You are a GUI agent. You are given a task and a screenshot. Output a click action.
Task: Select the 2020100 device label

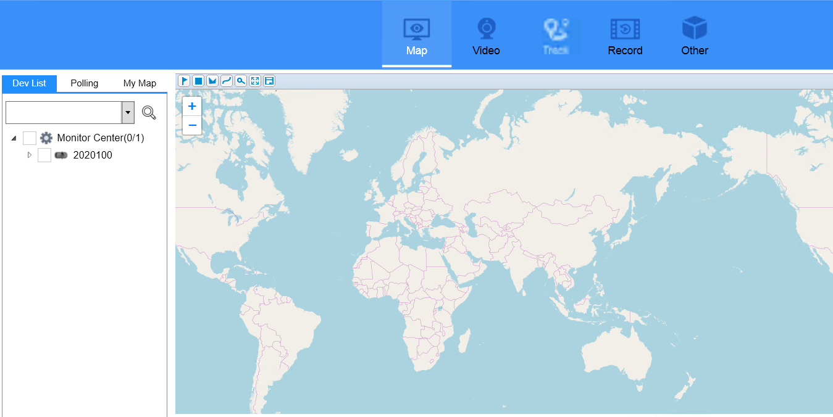click(x=93, y=155)
